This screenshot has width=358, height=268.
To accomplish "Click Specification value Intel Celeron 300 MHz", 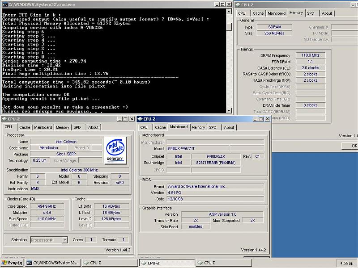I will 80,170.
